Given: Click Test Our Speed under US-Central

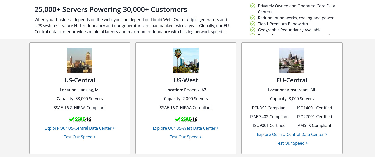Looking at the screenshot, I should tap(80, 137).
